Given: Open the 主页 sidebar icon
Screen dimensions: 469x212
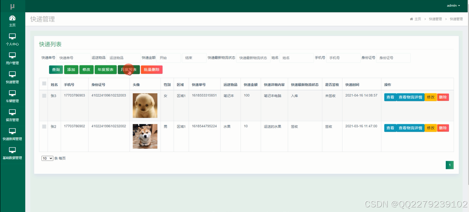Looking at the screenshot, I should click(13, 20).
